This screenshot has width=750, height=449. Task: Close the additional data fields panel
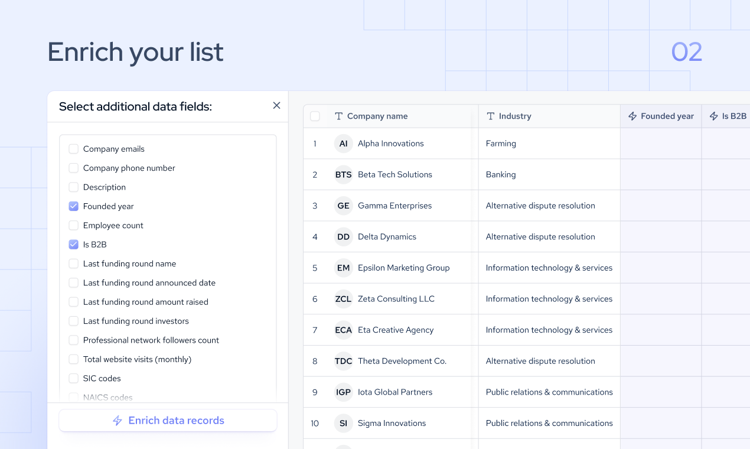(276, 105)
